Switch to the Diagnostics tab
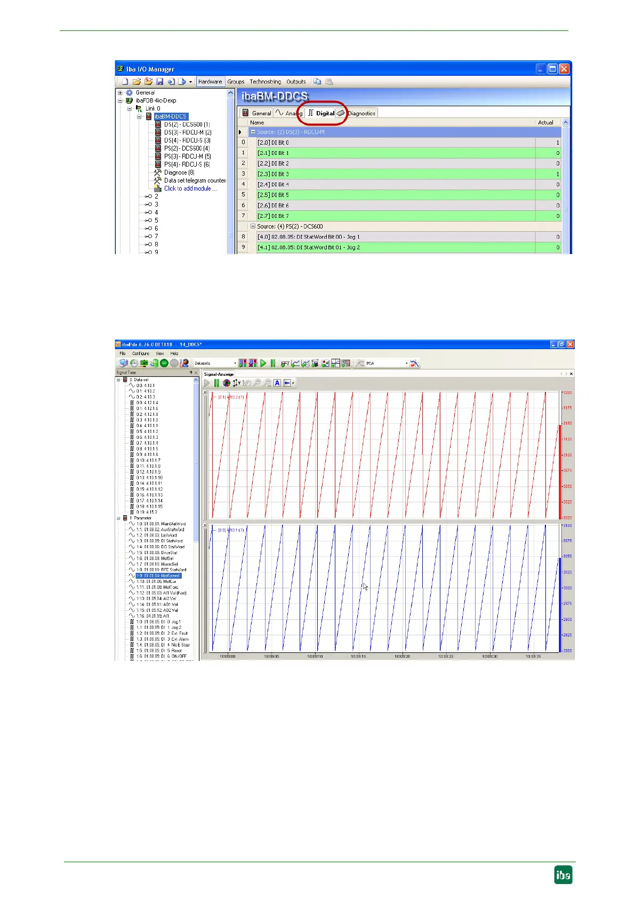The height and width of the screenshot is (899, 635). tap(361, 113)
